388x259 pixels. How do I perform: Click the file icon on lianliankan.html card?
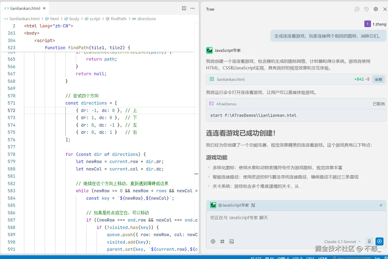(x=212, y=79)
